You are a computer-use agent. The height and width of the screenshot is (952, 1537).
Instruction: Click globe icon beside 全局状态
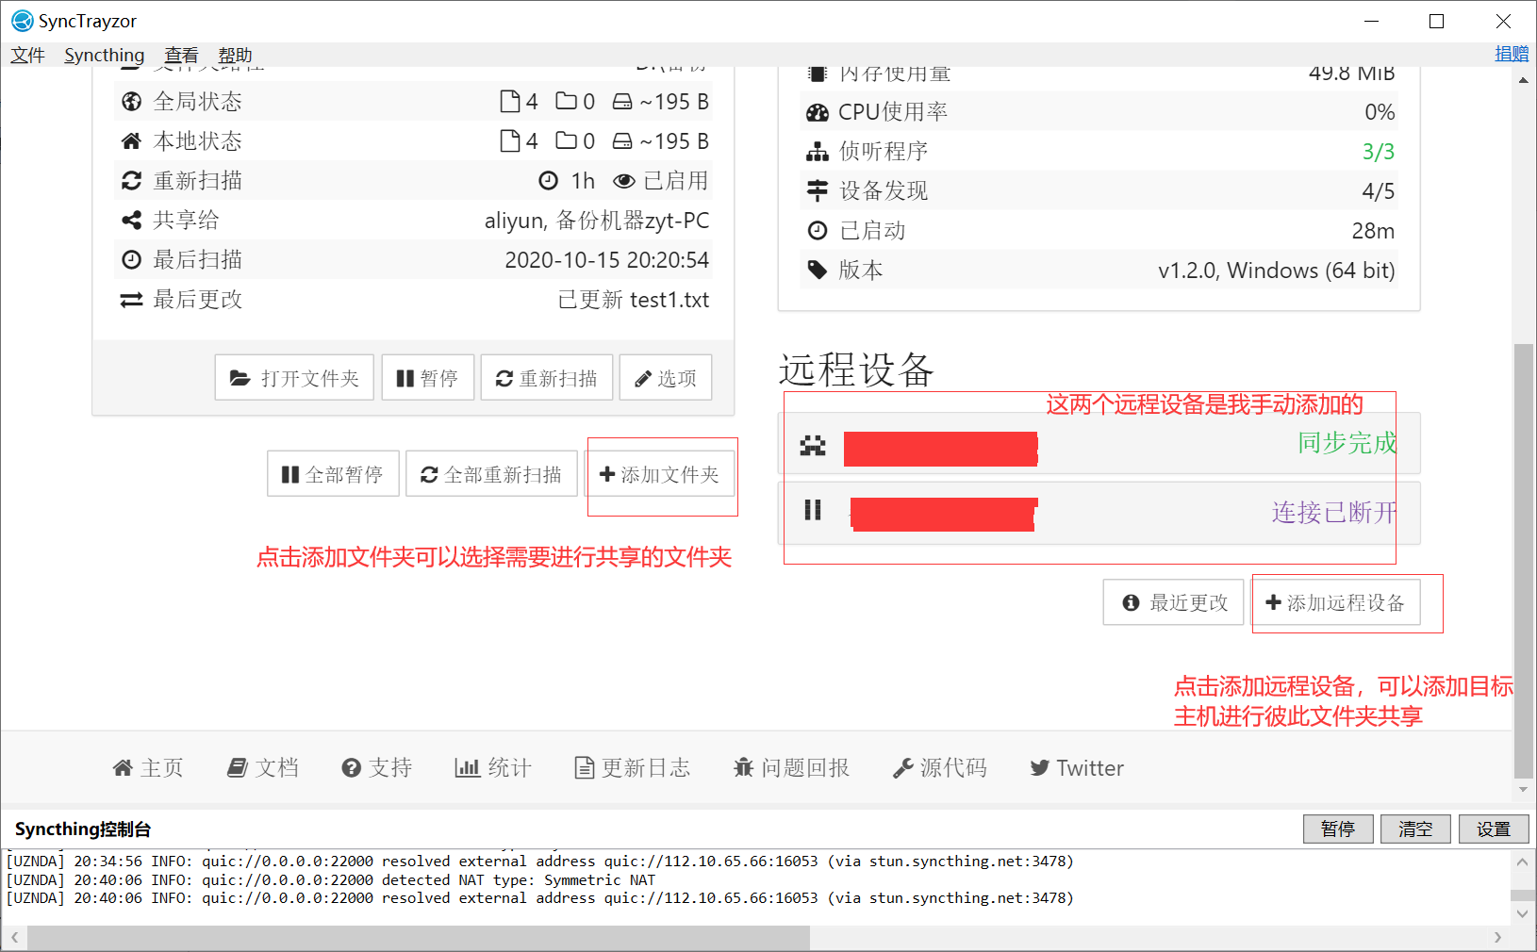click(132, 102)
